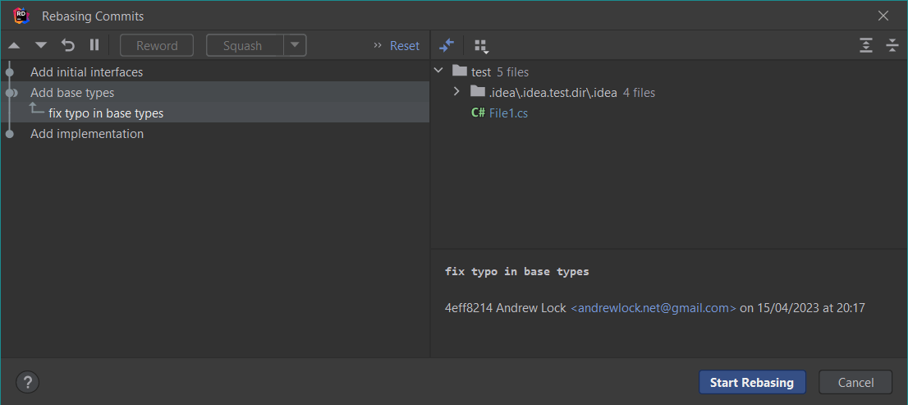Click the commit node dot for 'Add initial interfaces'
Screen dimensions: 908x405
point(9,72)
